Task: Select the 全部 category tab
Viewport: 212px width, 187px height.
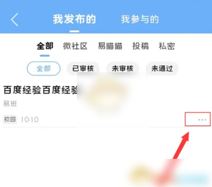Action: point(45,46)
